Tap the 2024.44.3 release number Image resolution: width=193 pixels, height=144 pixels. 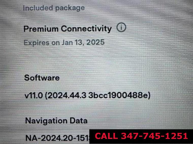66,96
